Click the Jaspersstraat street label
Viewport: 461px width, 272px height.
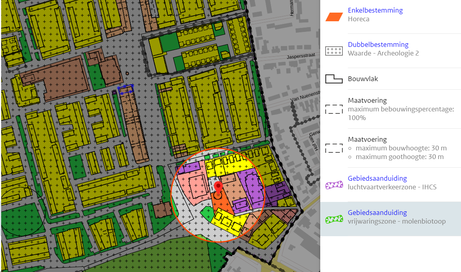pyautogui.click(x=301, y=56)
